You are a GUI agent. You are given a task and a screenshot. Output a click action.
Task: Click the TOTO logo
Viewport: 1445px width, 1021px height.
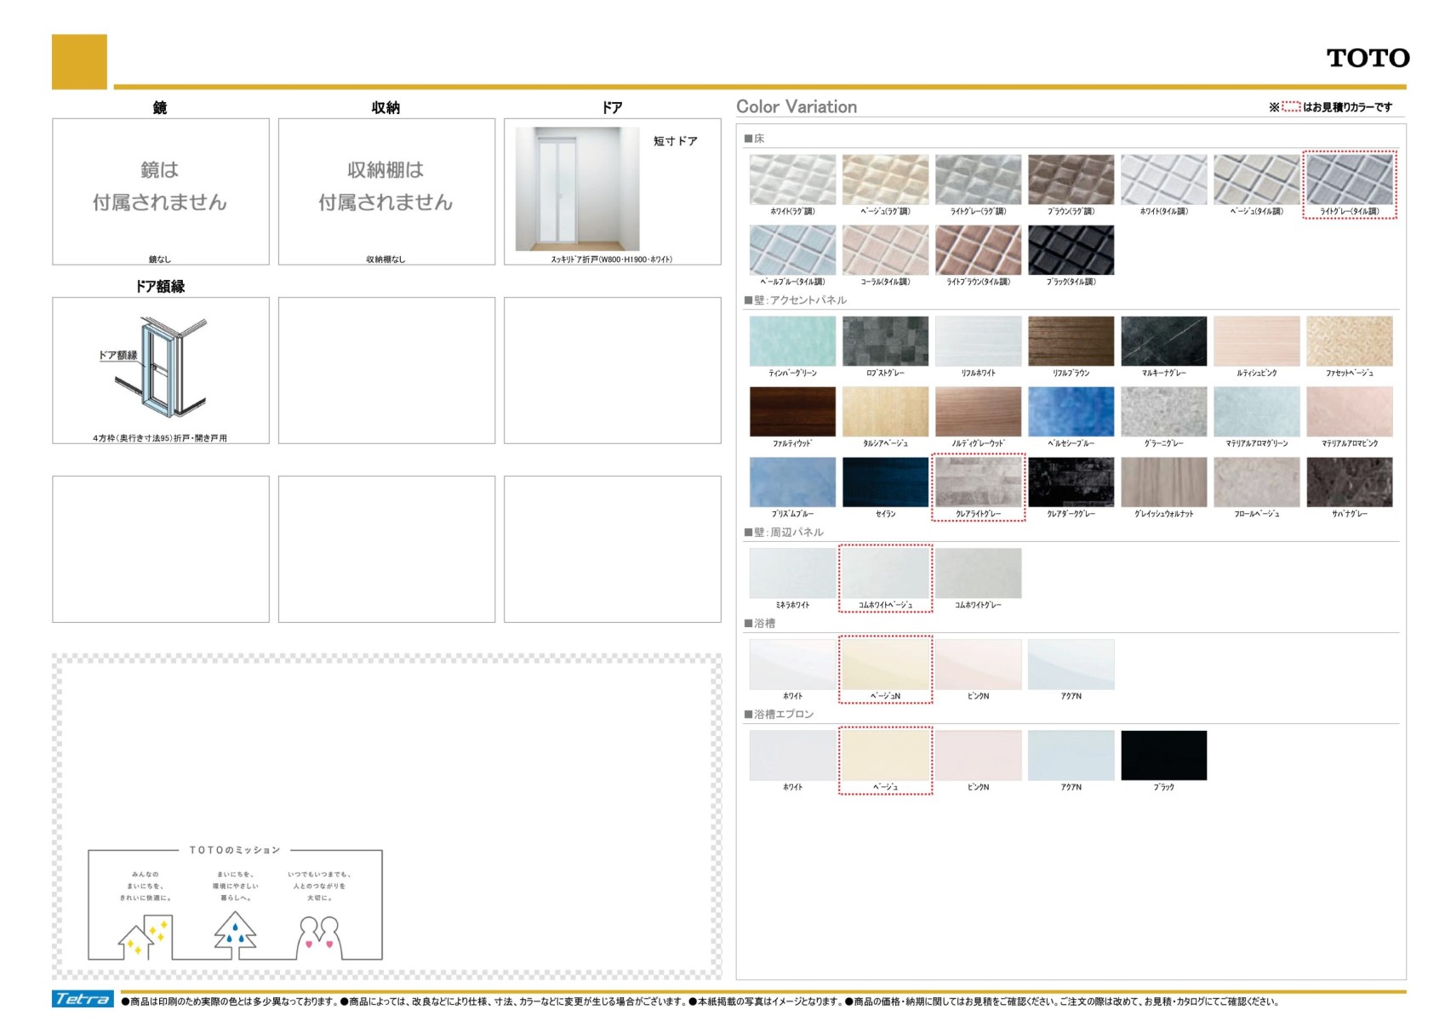tap(1367, 58)
